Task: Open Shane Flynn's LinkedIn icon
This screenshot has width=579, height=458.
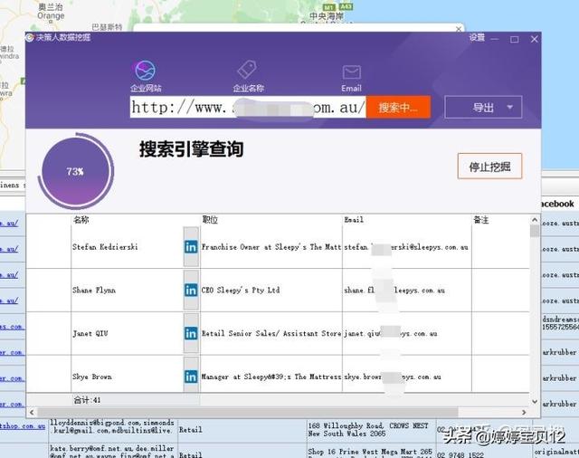Action: click(x=191, y=291)
